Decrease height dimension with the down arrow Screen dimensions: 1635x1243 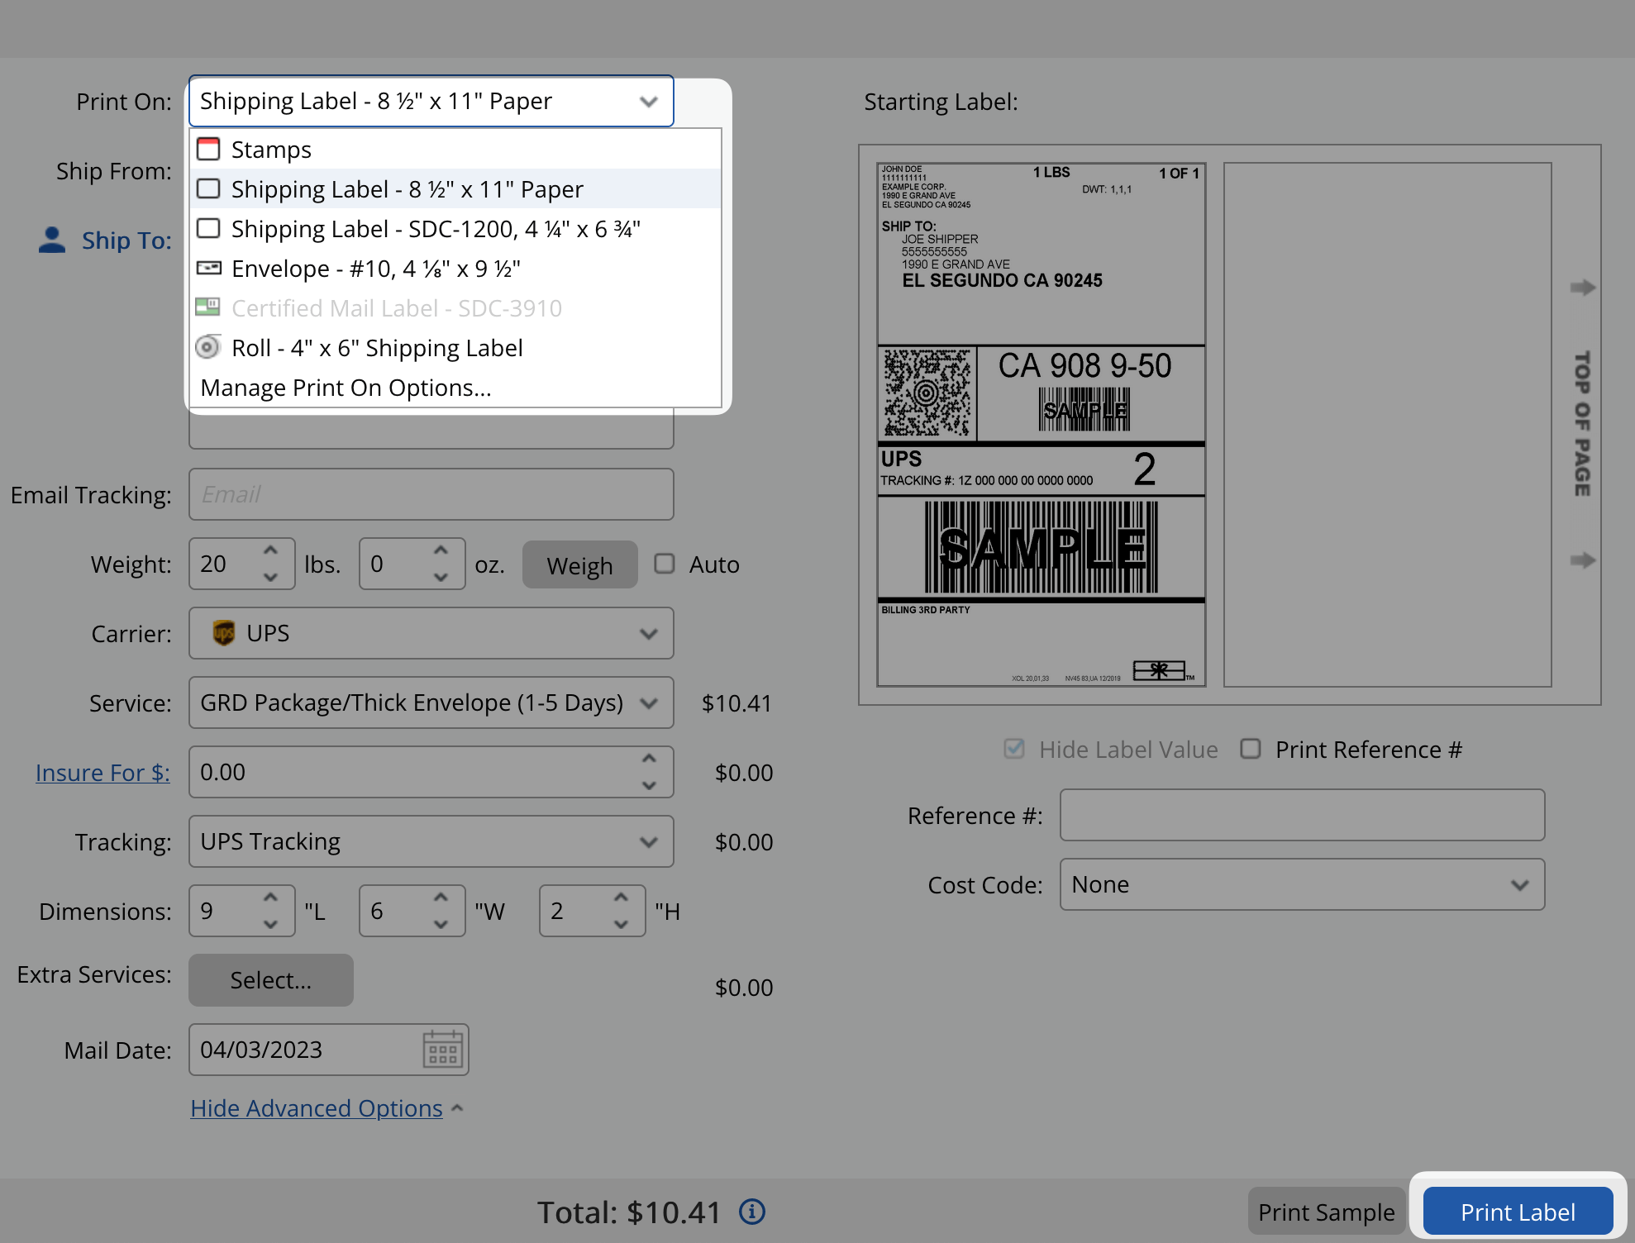point(622,924)
